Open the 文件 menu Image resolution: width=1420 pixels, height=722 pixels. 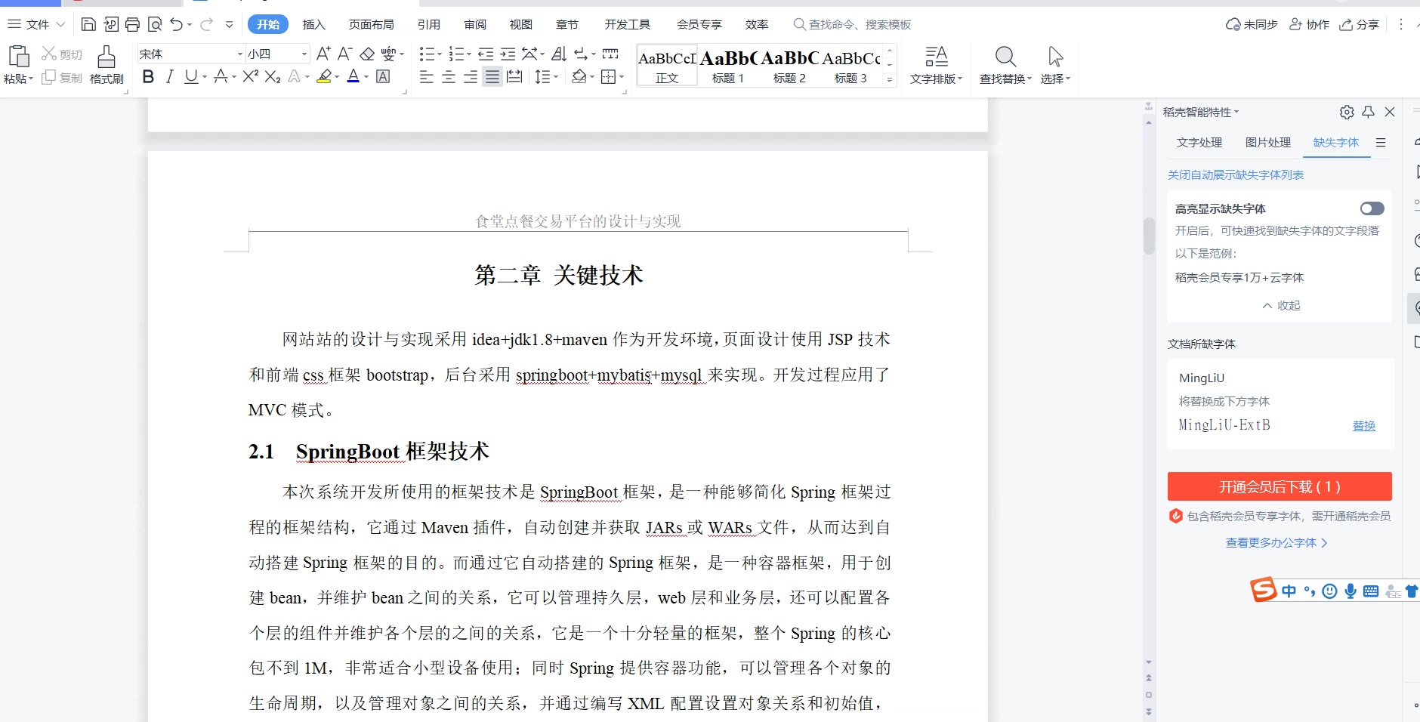click(36, 24)
